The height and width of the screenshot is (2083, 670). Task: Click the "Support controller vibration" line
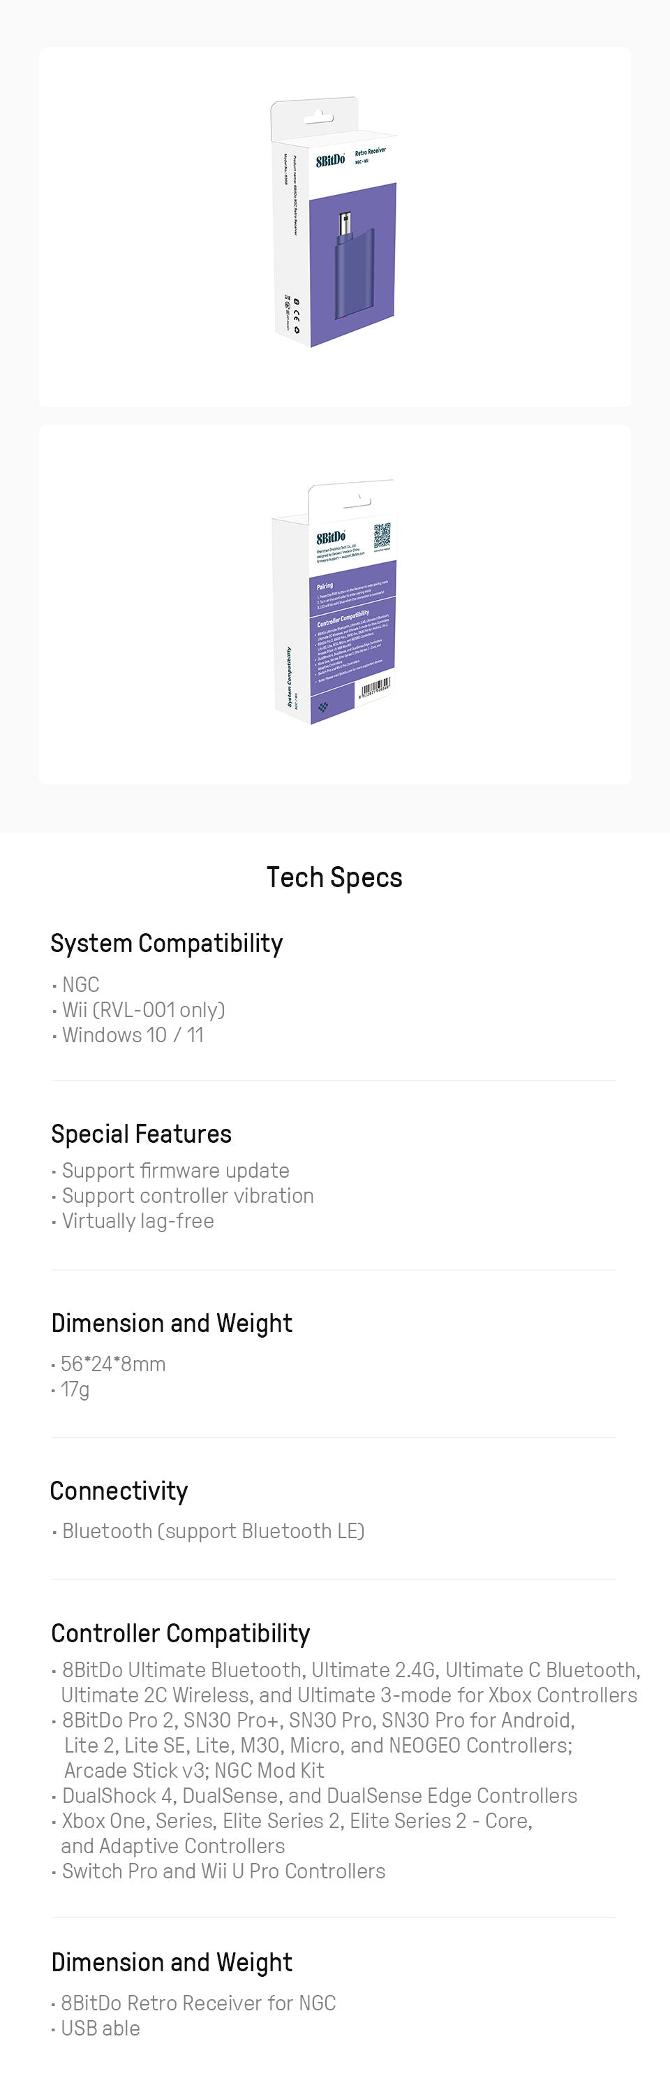pos(188,1195)
